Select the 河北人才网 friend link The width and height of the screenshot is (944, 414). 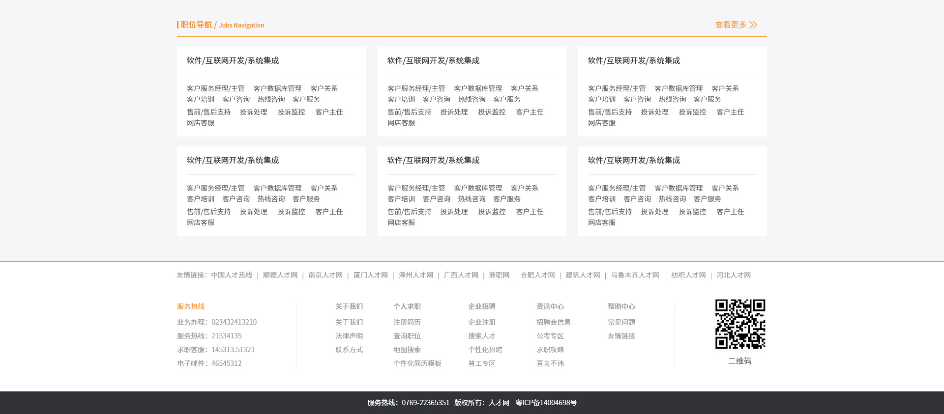(734, 276)
